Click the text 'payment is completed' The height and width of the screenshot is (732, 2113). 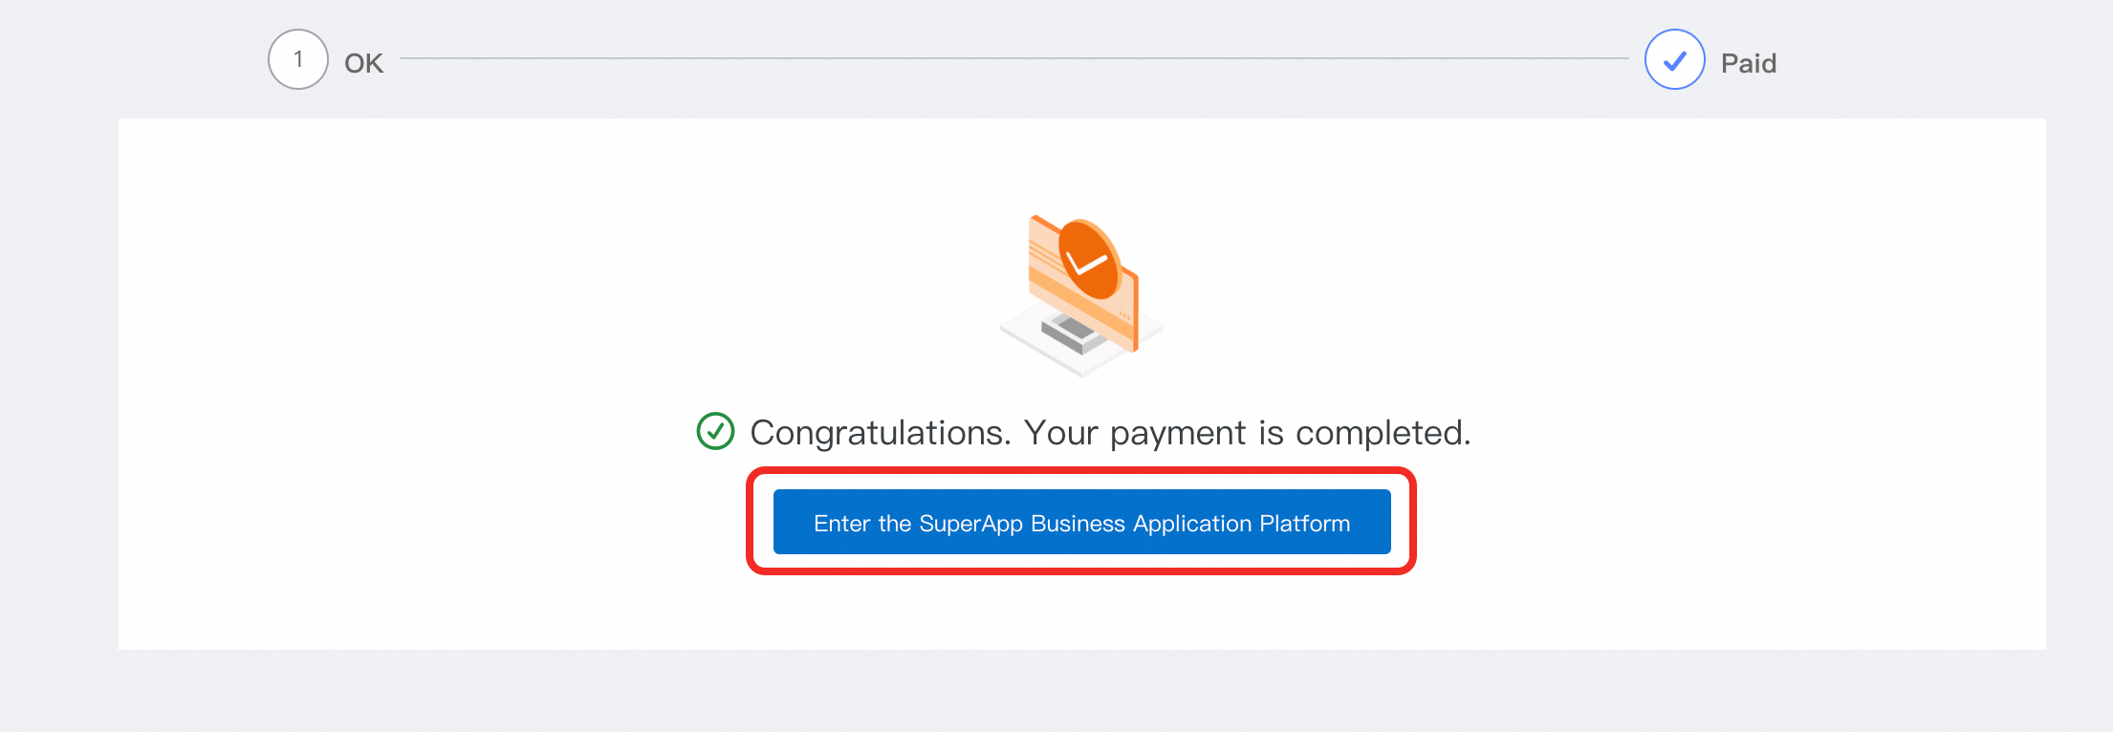click(x=1290, y=433)
